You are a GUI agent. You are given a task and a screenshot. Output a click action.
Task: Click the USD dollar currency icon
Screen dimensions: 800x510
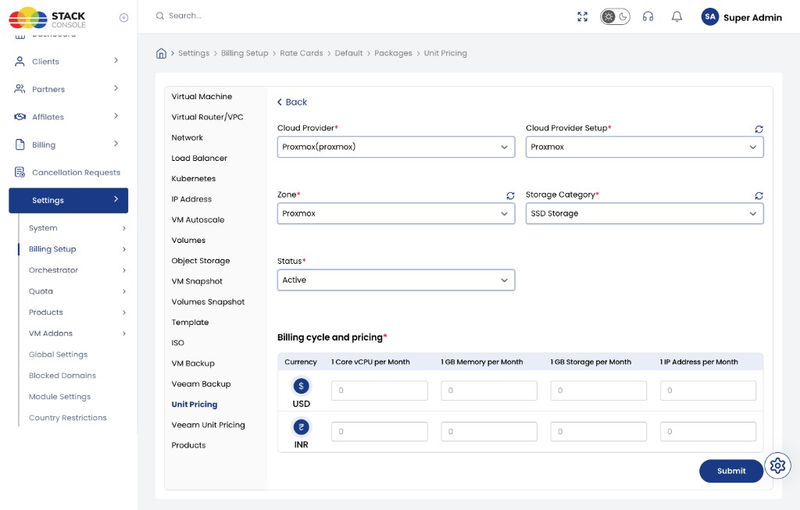tap(301, 386)
